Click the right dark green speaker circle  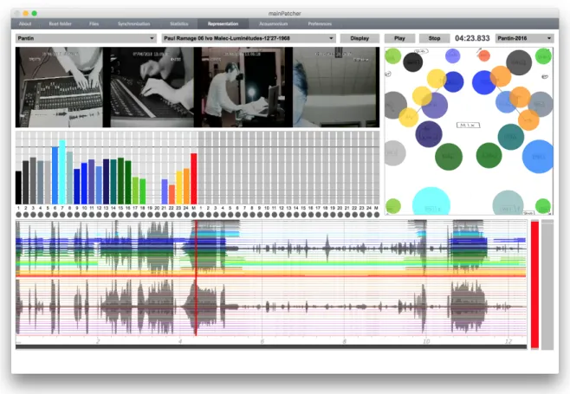click(489, 156)
